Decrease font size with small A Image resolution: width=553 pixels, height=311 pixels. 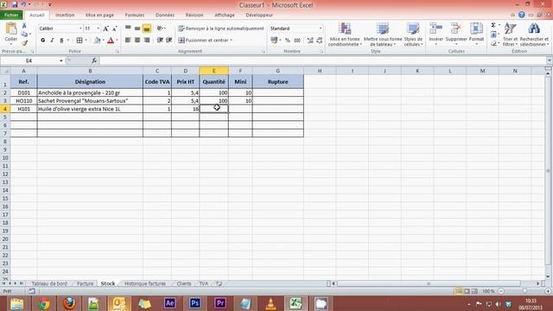(115, 29)
